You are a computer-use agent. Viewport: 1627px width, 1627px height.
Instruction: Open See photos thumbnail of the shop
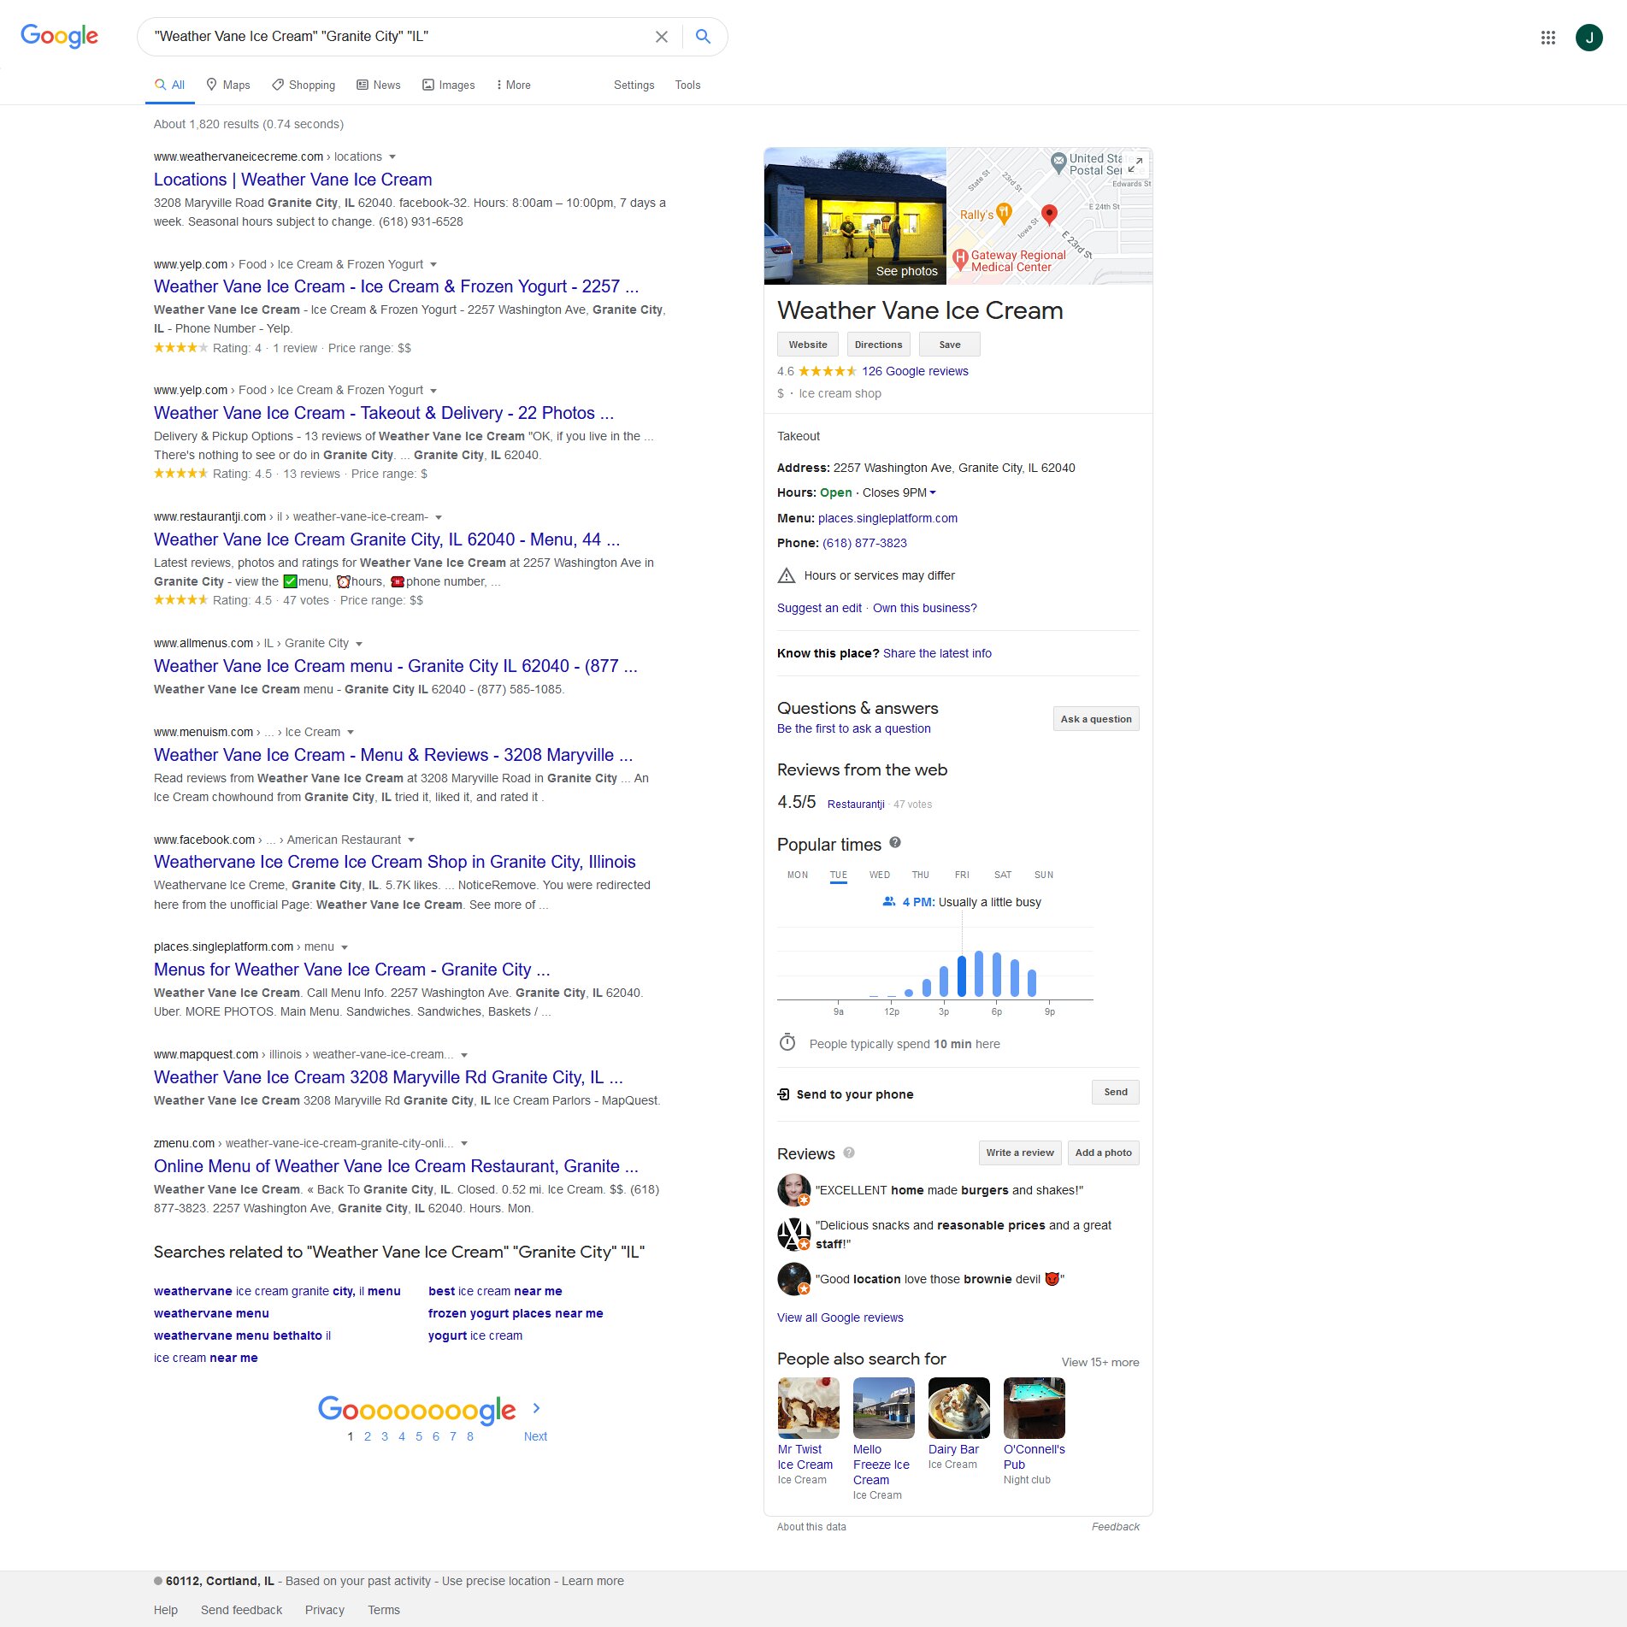(855, 215)
